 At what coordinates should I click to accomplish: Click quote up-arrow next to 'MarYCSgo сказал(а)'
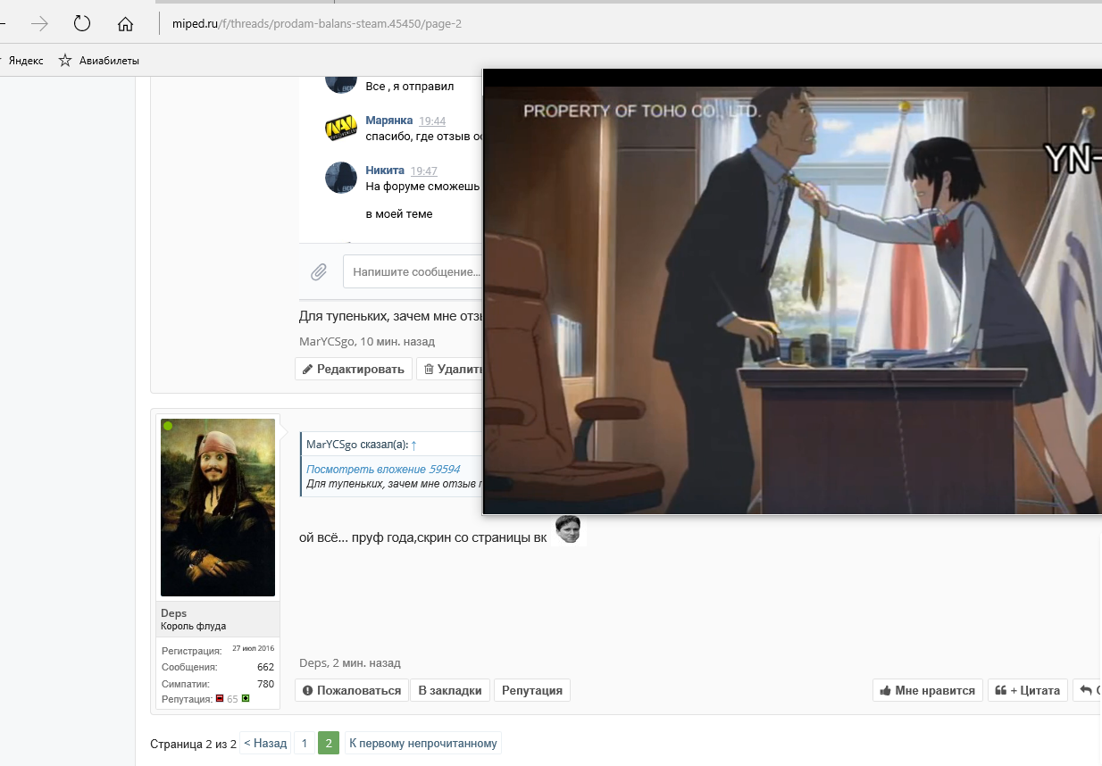pyautogui.click(x=414, y=445)
